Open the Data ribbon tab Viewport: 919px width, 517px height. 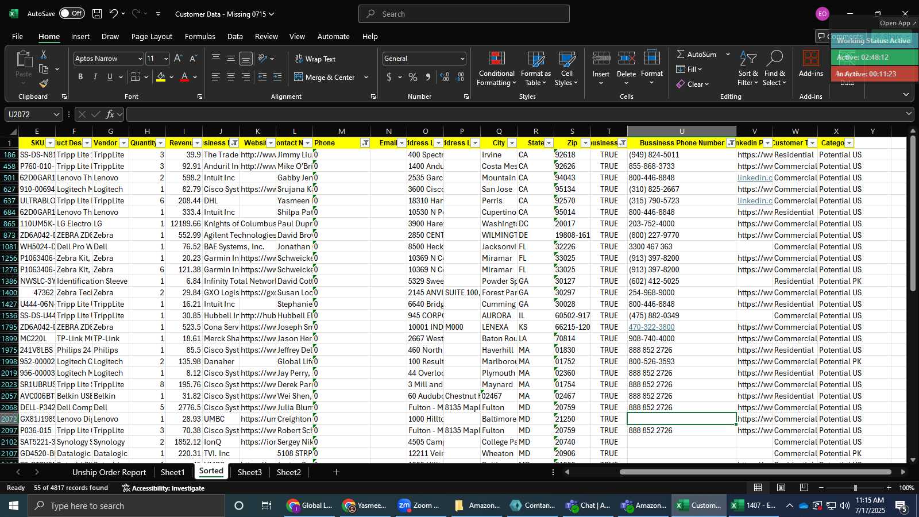click(235, 36)
